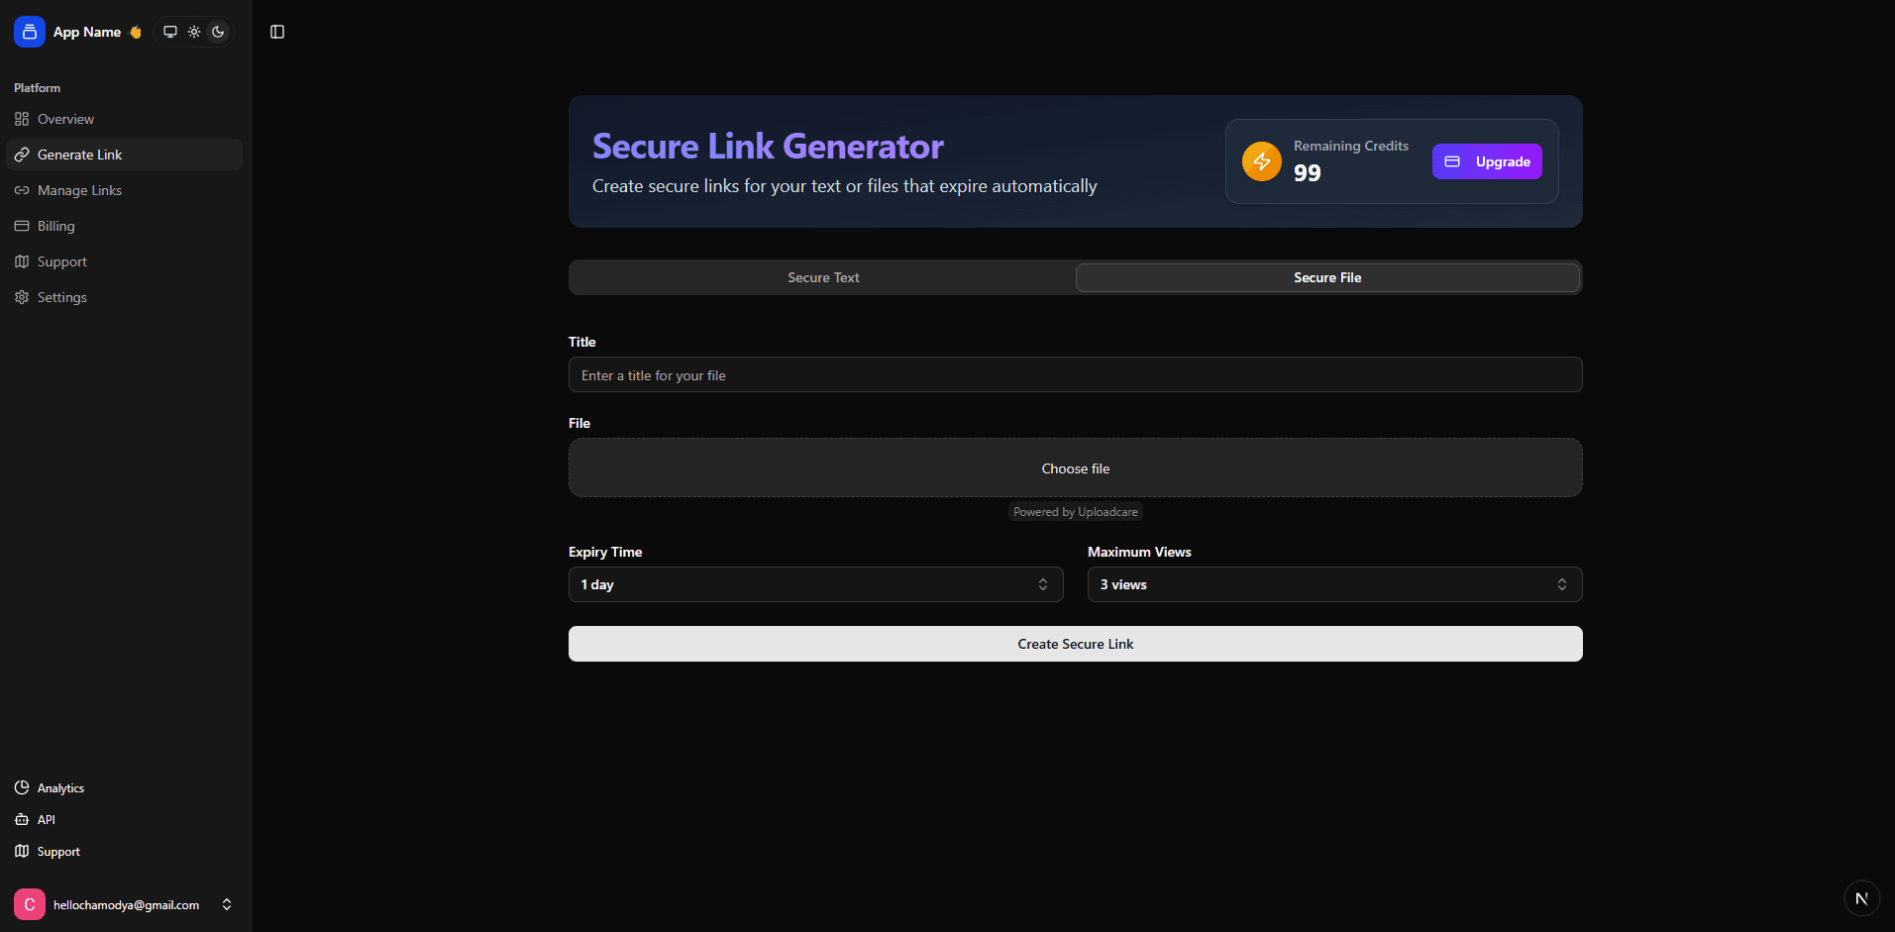Viewport: 1895px width, 932px height.
Task: Switch to dark theme moon icon
Action: 218,32
